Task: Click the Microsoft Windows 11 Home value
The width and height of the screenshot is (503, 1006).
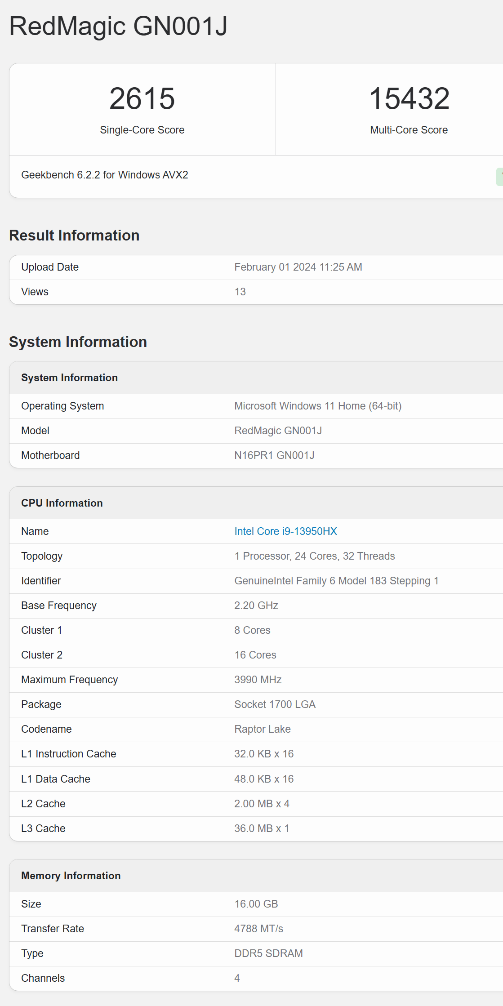Action: click(318, 406)
